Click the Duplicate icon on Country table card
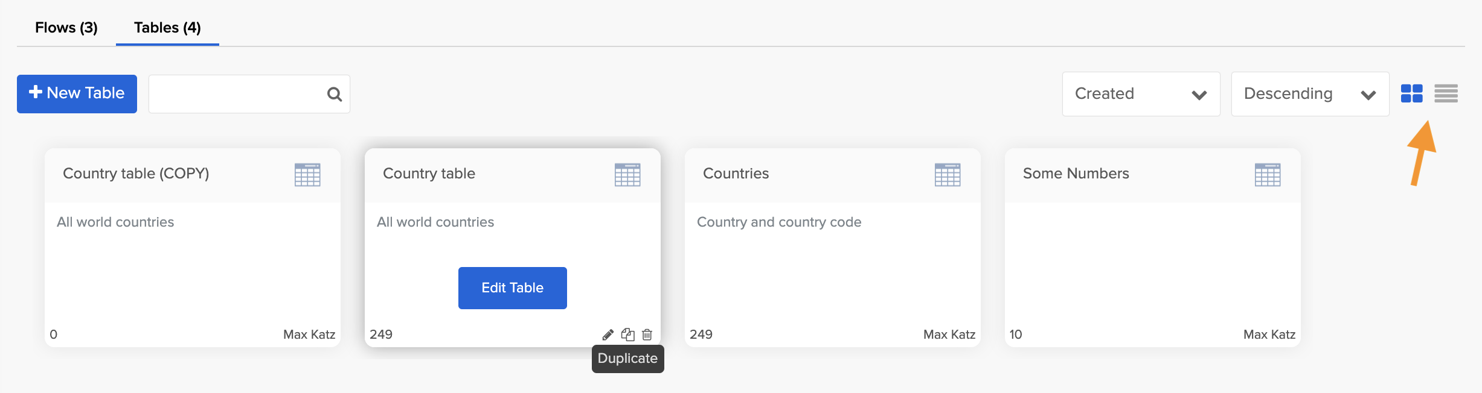Screen dimensions: 1482x393 (628, 335)
